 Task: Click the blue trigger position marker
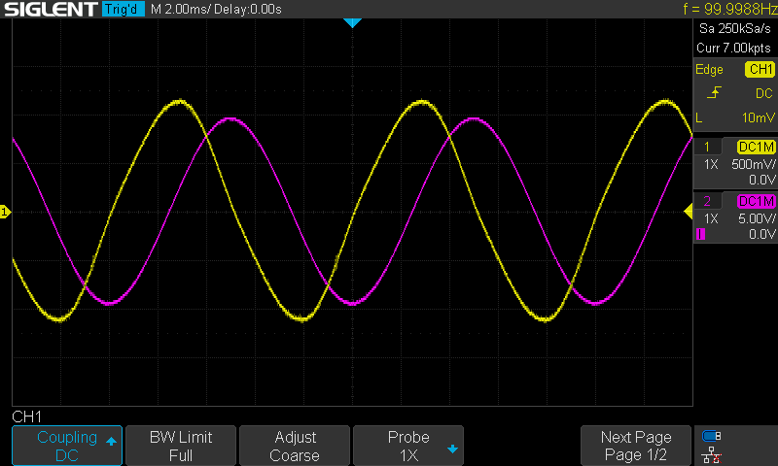coord(352,22)
